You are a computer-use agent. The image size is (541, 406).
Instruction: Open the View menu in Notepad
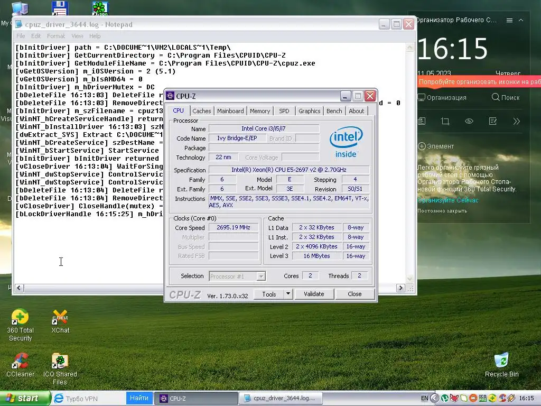(x=77, y=36)
